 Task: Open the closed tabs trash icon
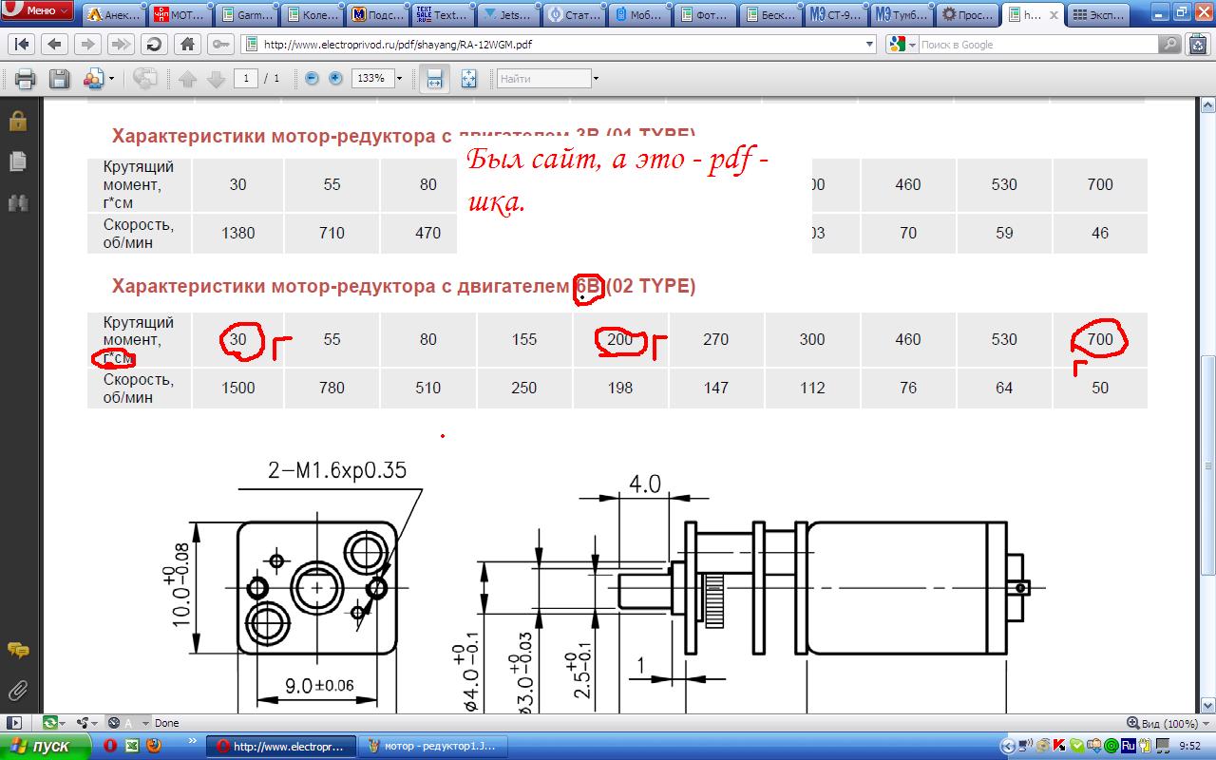[x=1200, y=45]
